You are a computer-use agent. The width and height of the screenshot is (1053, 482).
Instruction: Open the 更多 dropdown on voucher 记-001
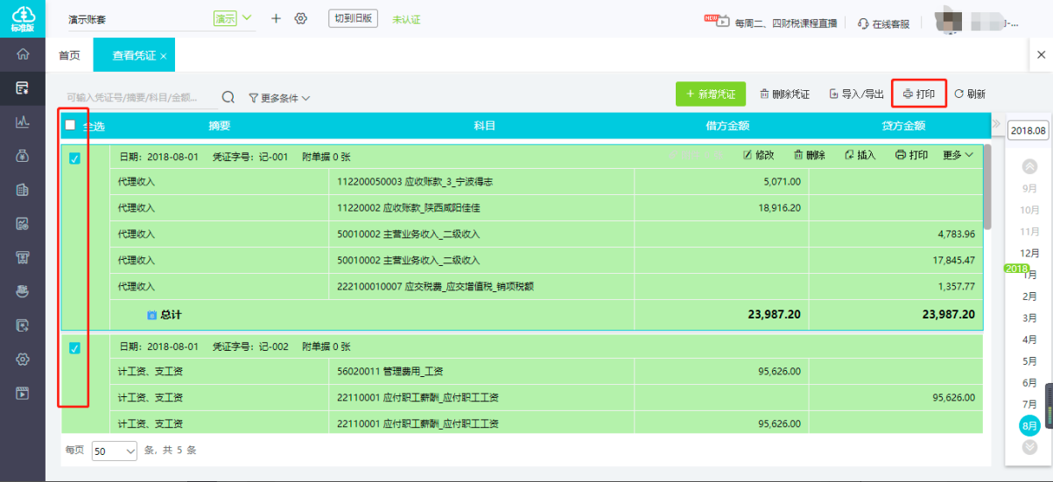tap(958, 155)
